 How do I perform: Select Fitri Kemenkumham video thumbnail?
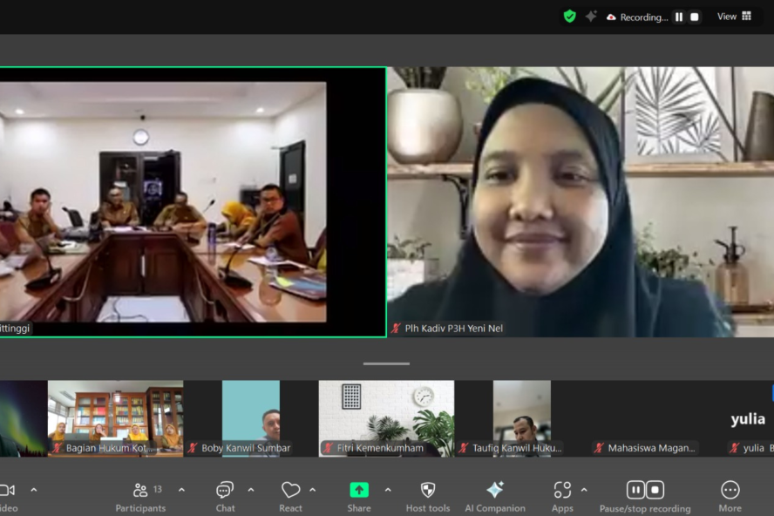(386, 418)
